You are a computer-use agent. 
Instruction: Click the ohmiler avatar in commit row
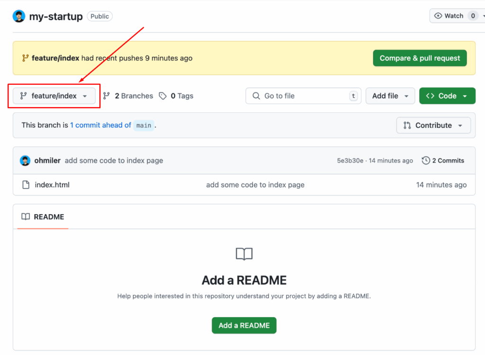(x=25, y=161)
